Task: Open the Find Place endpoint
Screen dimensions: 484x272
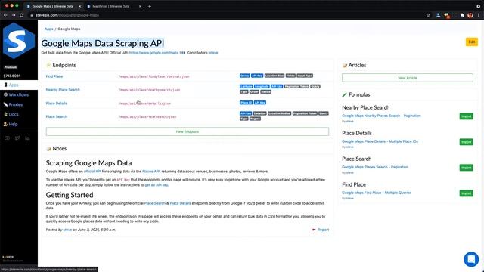Action: point(54,76)
